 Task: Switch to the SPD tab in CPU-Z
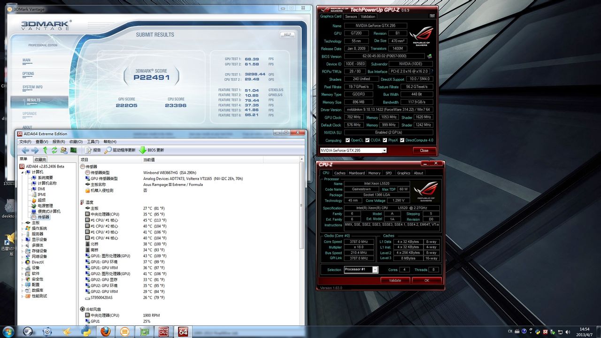[389, 173]
